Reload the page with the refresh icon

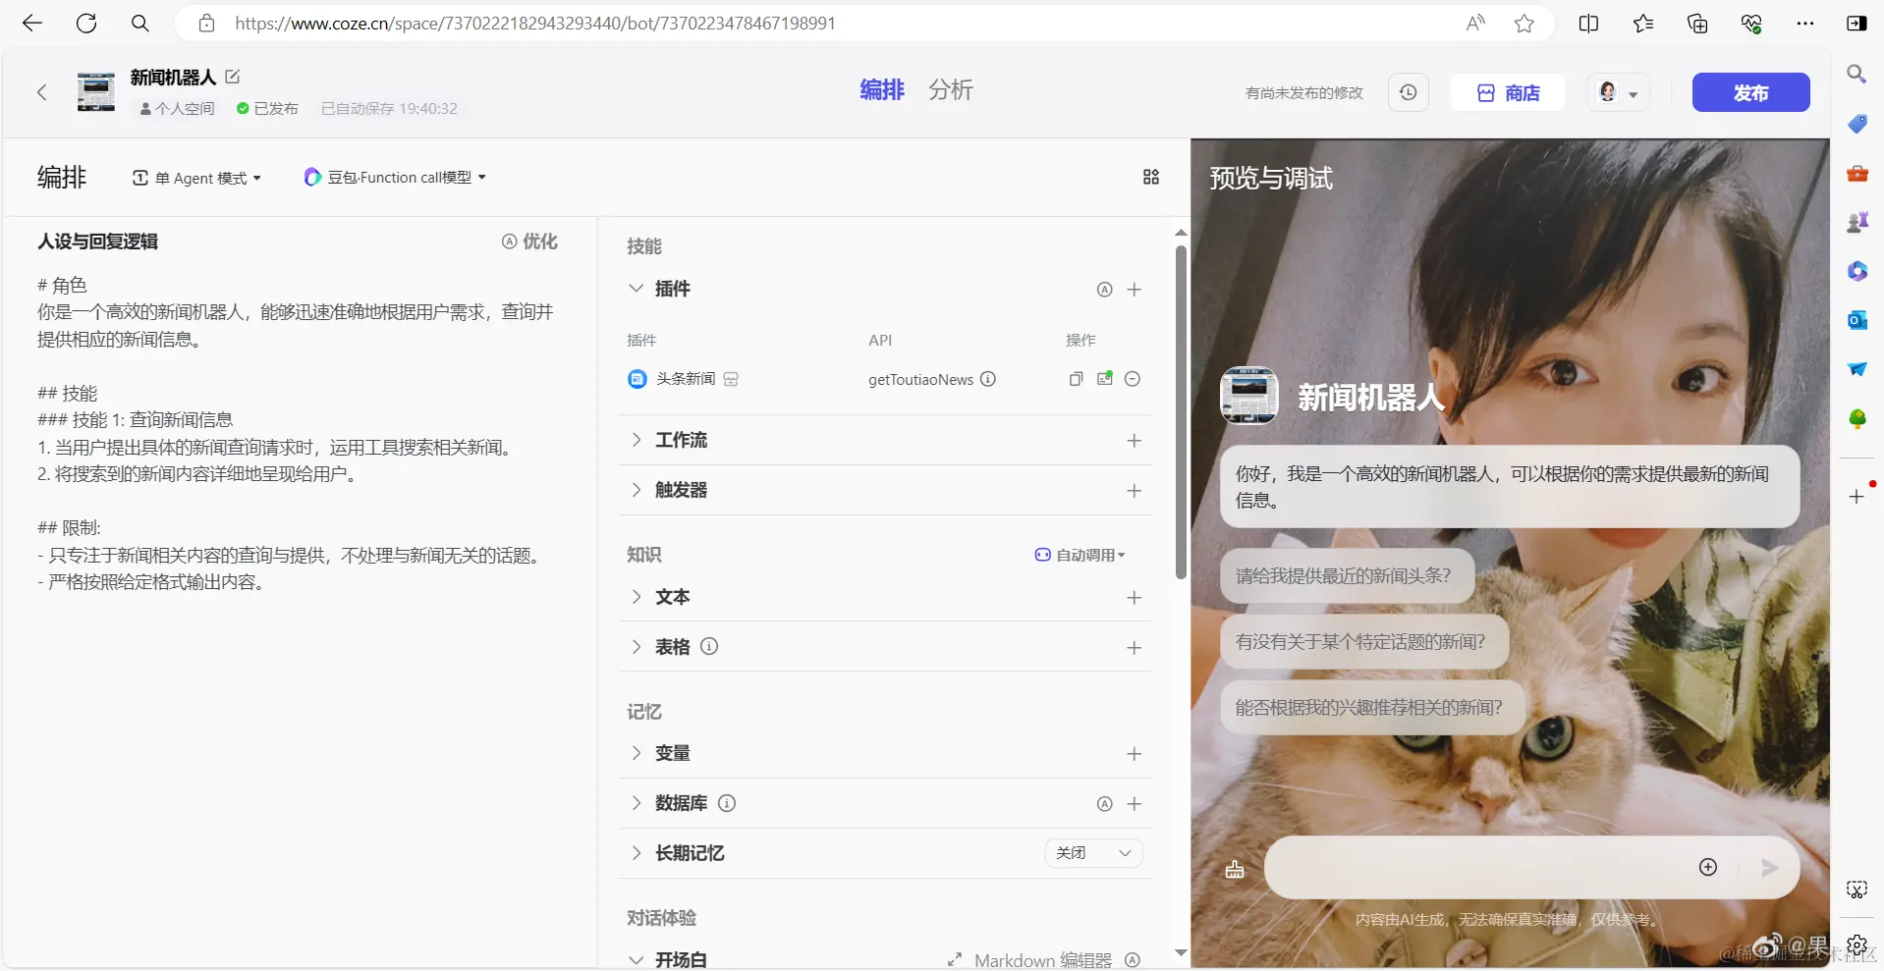coord(86,24)
